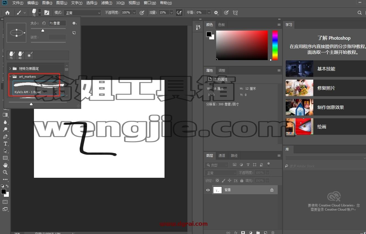The width and height of the screenshot is (366, 234).
Task: Toggle symmetry paint butterfly icon
Action: (x=235, y=13)
